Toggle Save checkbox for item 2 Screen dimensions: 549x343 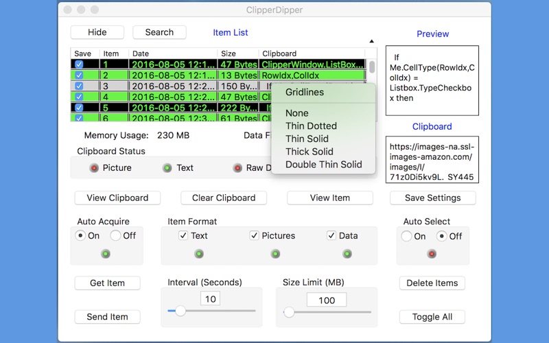pos(79,75)
